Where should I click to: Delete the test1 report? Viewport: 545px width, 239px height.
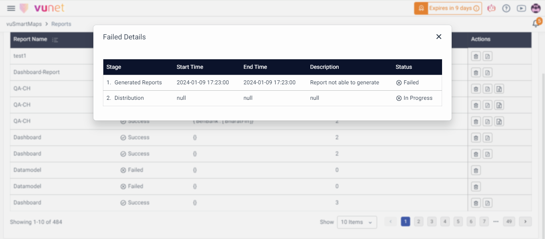click(x=476, y=56)
